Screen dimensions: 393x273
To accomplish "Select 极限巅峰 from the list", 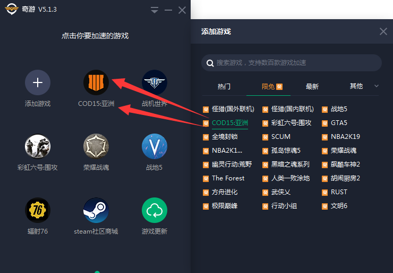I will click(x=225, y=206).
